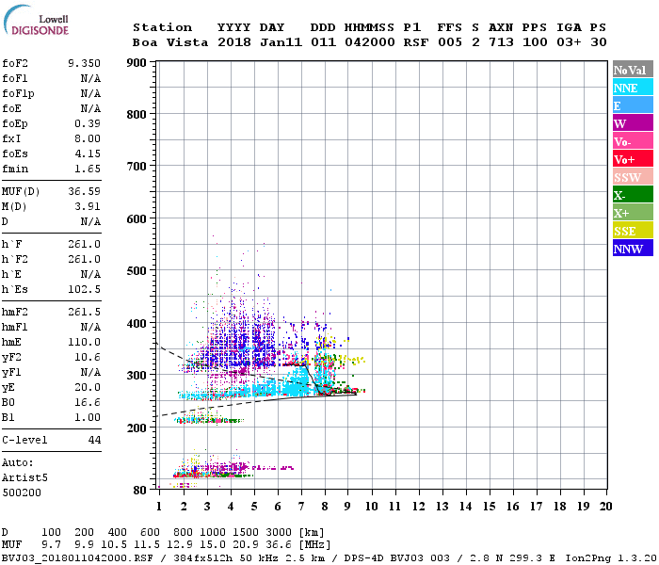Viewport: 659px width, 565px height.
Task: Click the yE value 20.0
Action: 88,388
